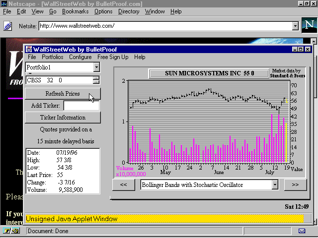Image resolution: width=318 pixels, height=238 pixels.
Task: Click the Sun Microsystems chart title
Action: [209, 73]
